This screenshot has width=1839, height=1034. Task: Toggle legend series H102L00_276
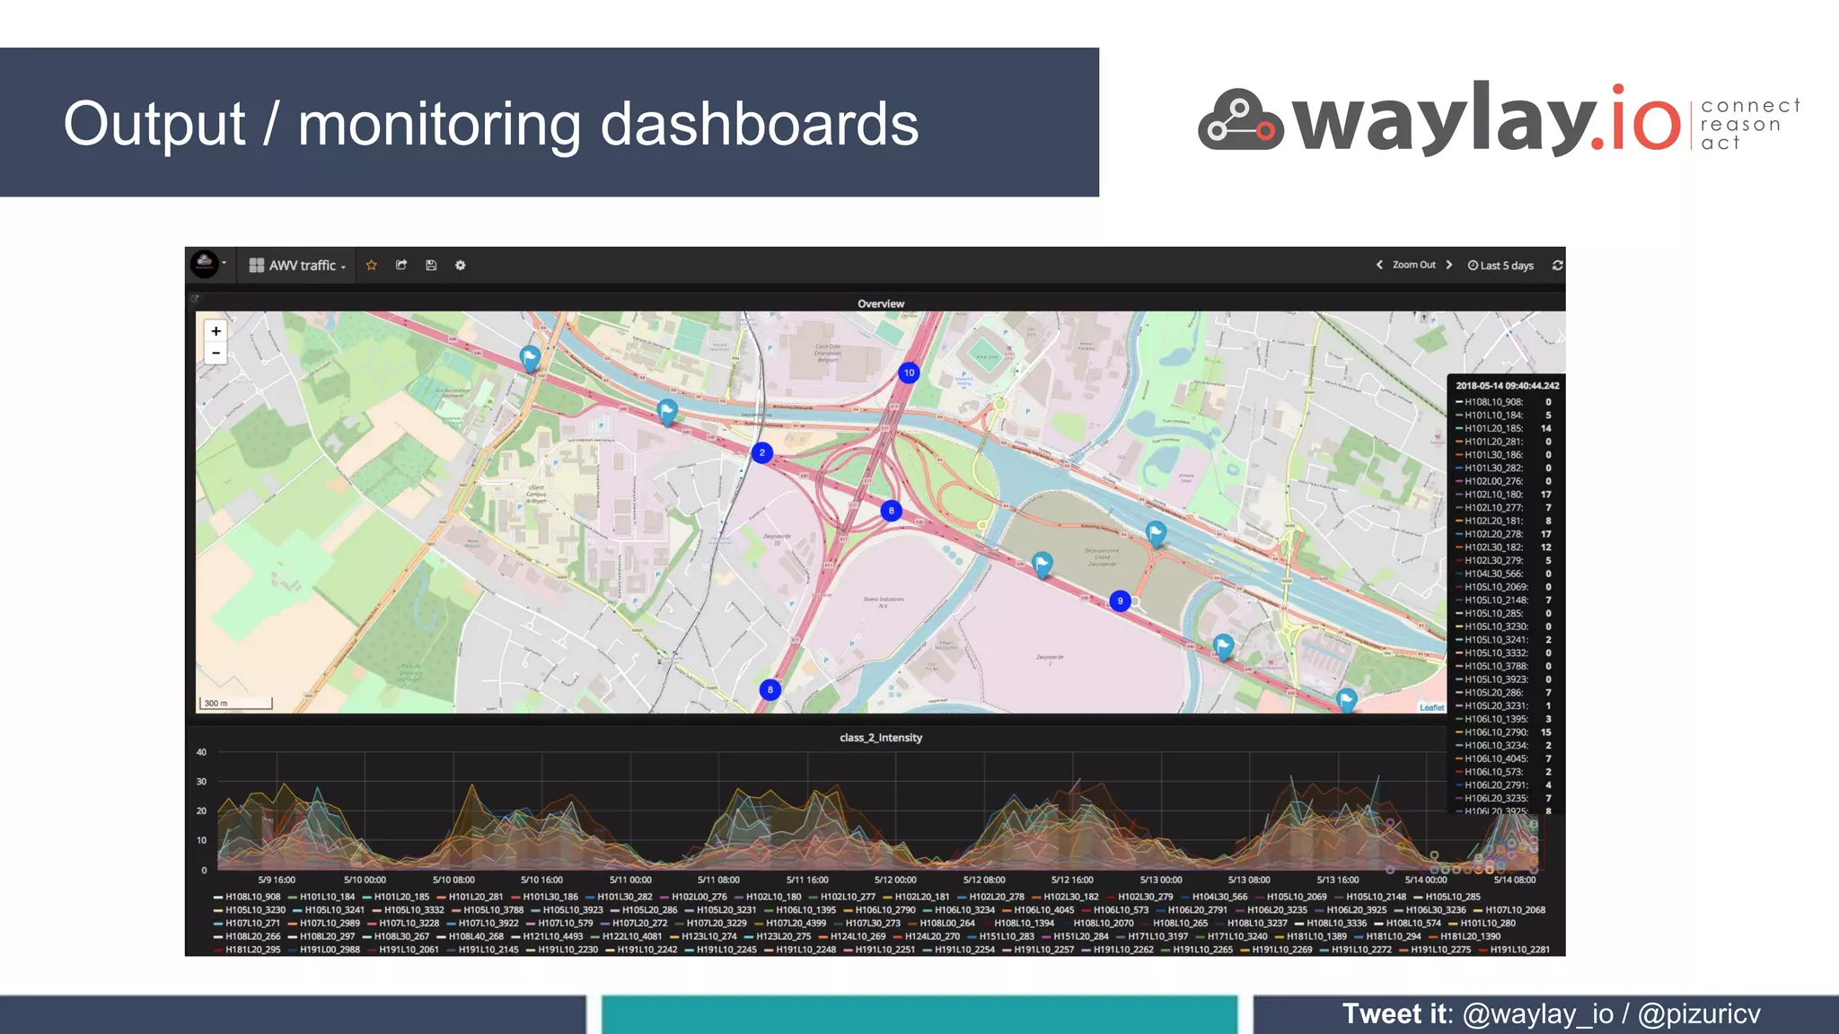tap(694, 897)
